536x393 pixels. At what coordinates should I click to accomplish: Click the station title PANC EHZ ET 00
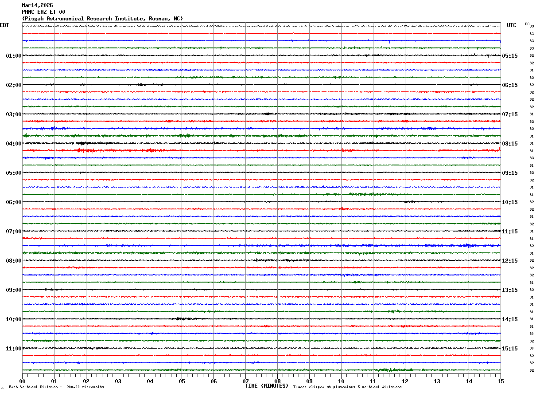43,12
